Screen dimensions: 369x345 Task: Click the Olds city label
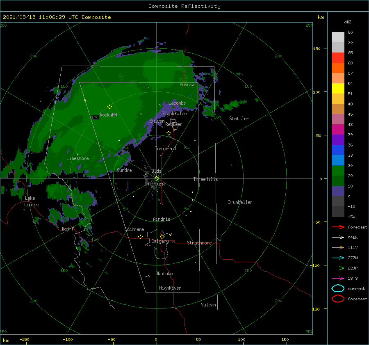click(156, 171)
